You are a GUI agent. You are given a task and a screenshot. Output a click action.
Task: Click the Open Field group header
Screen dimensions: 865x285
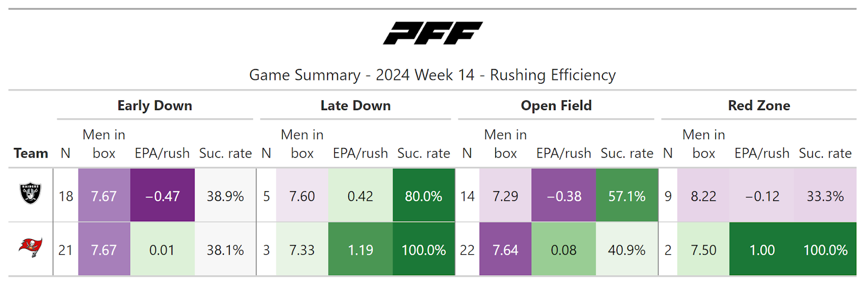(x=556, y=106)
